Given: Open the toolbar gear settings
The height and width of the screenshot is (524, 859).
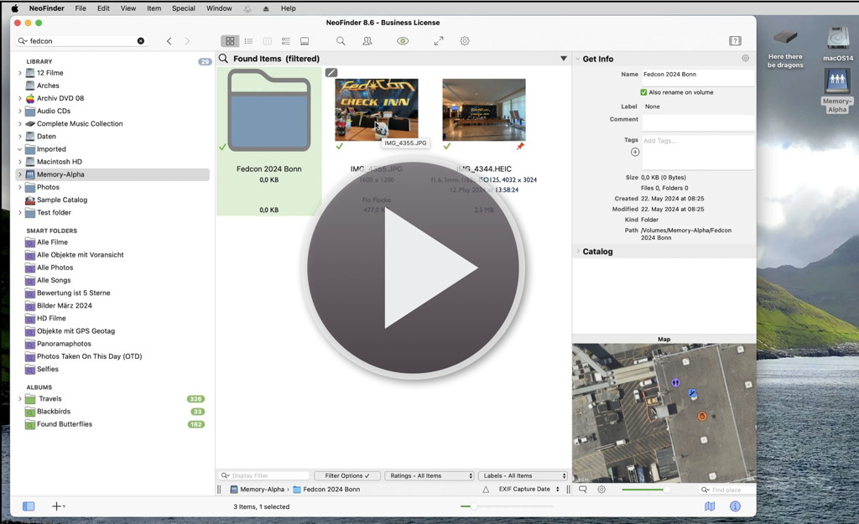Looking at the screenshot, I should [x=465, y=41].
